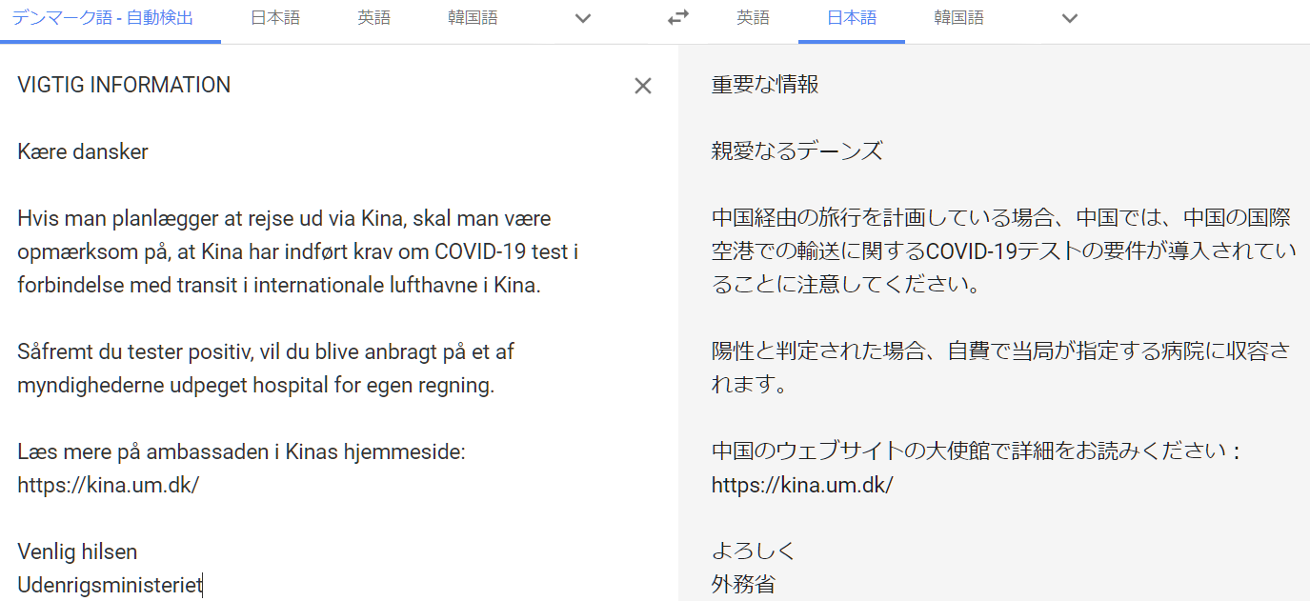Click the translated greeting 親愛なるデーンズ

tap(796, 151)
